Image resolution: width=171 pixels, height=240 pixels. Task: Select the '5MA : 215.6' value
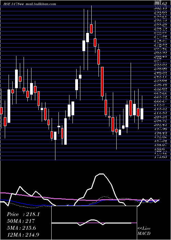point(22,228)
